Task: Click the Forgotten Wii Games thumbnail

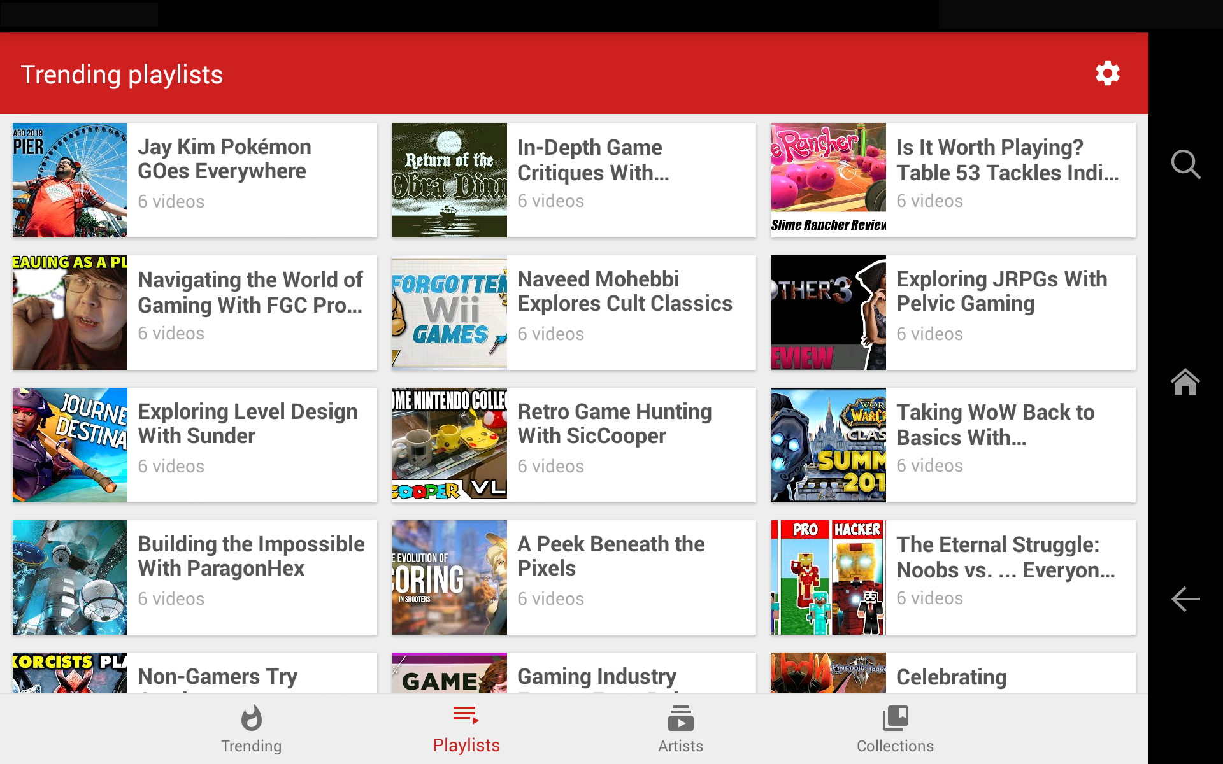Action: [x=449, y=313]
